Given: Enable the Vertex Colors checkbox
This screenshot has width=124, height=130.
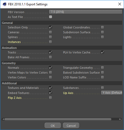Looking at the screenshot, I should [50, 77].
